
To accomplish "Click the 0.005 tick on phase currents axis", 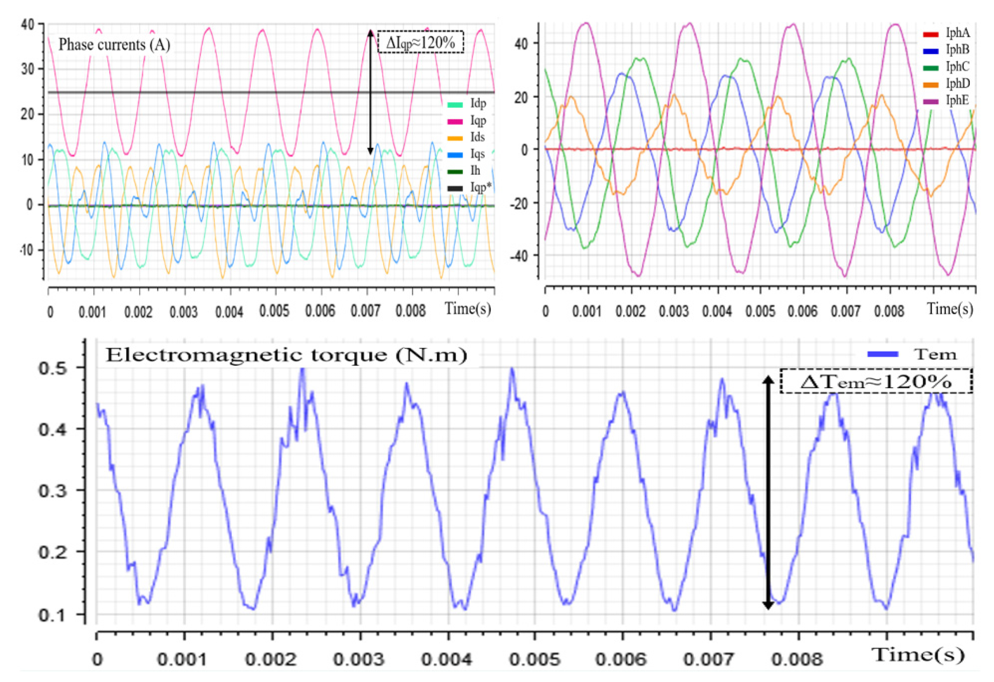I will pos(275,311).
